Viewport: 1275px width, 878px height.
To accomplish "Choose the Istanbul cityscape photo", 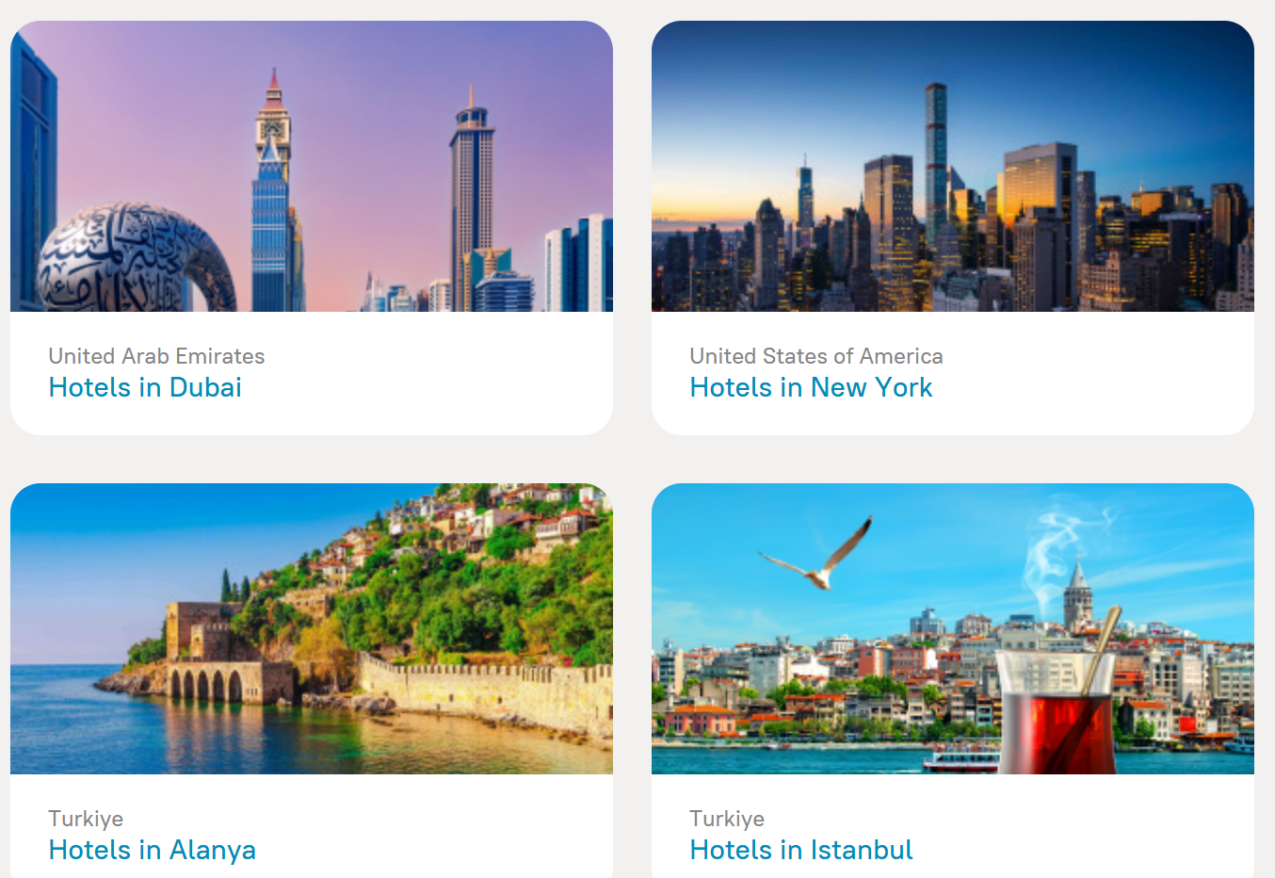I will point(953,628).
